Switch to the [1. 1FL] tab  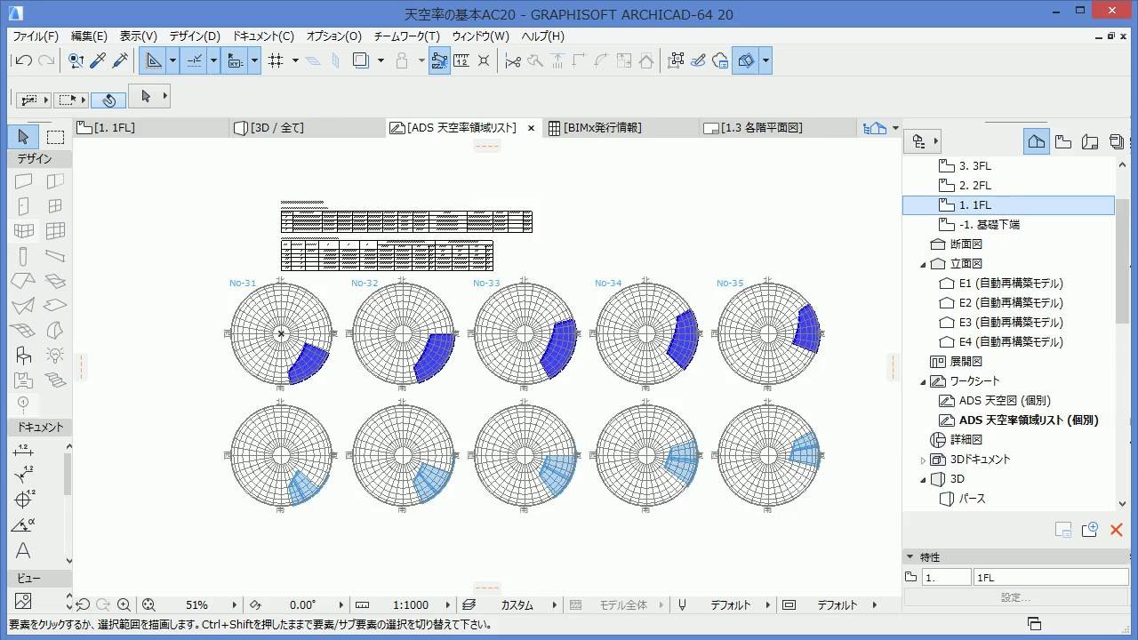click(x=152, y=128)
